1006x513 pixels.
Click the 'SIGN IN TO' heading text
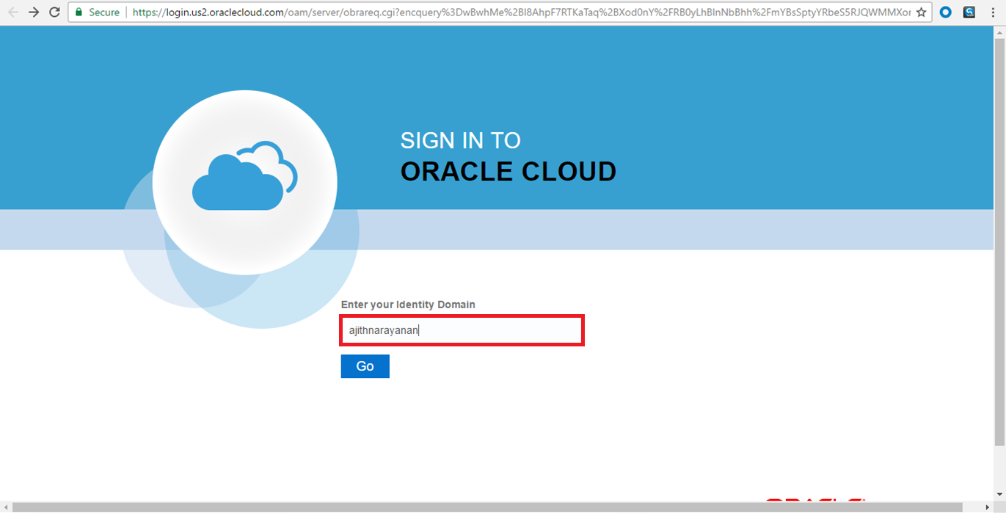coord(460,140)
